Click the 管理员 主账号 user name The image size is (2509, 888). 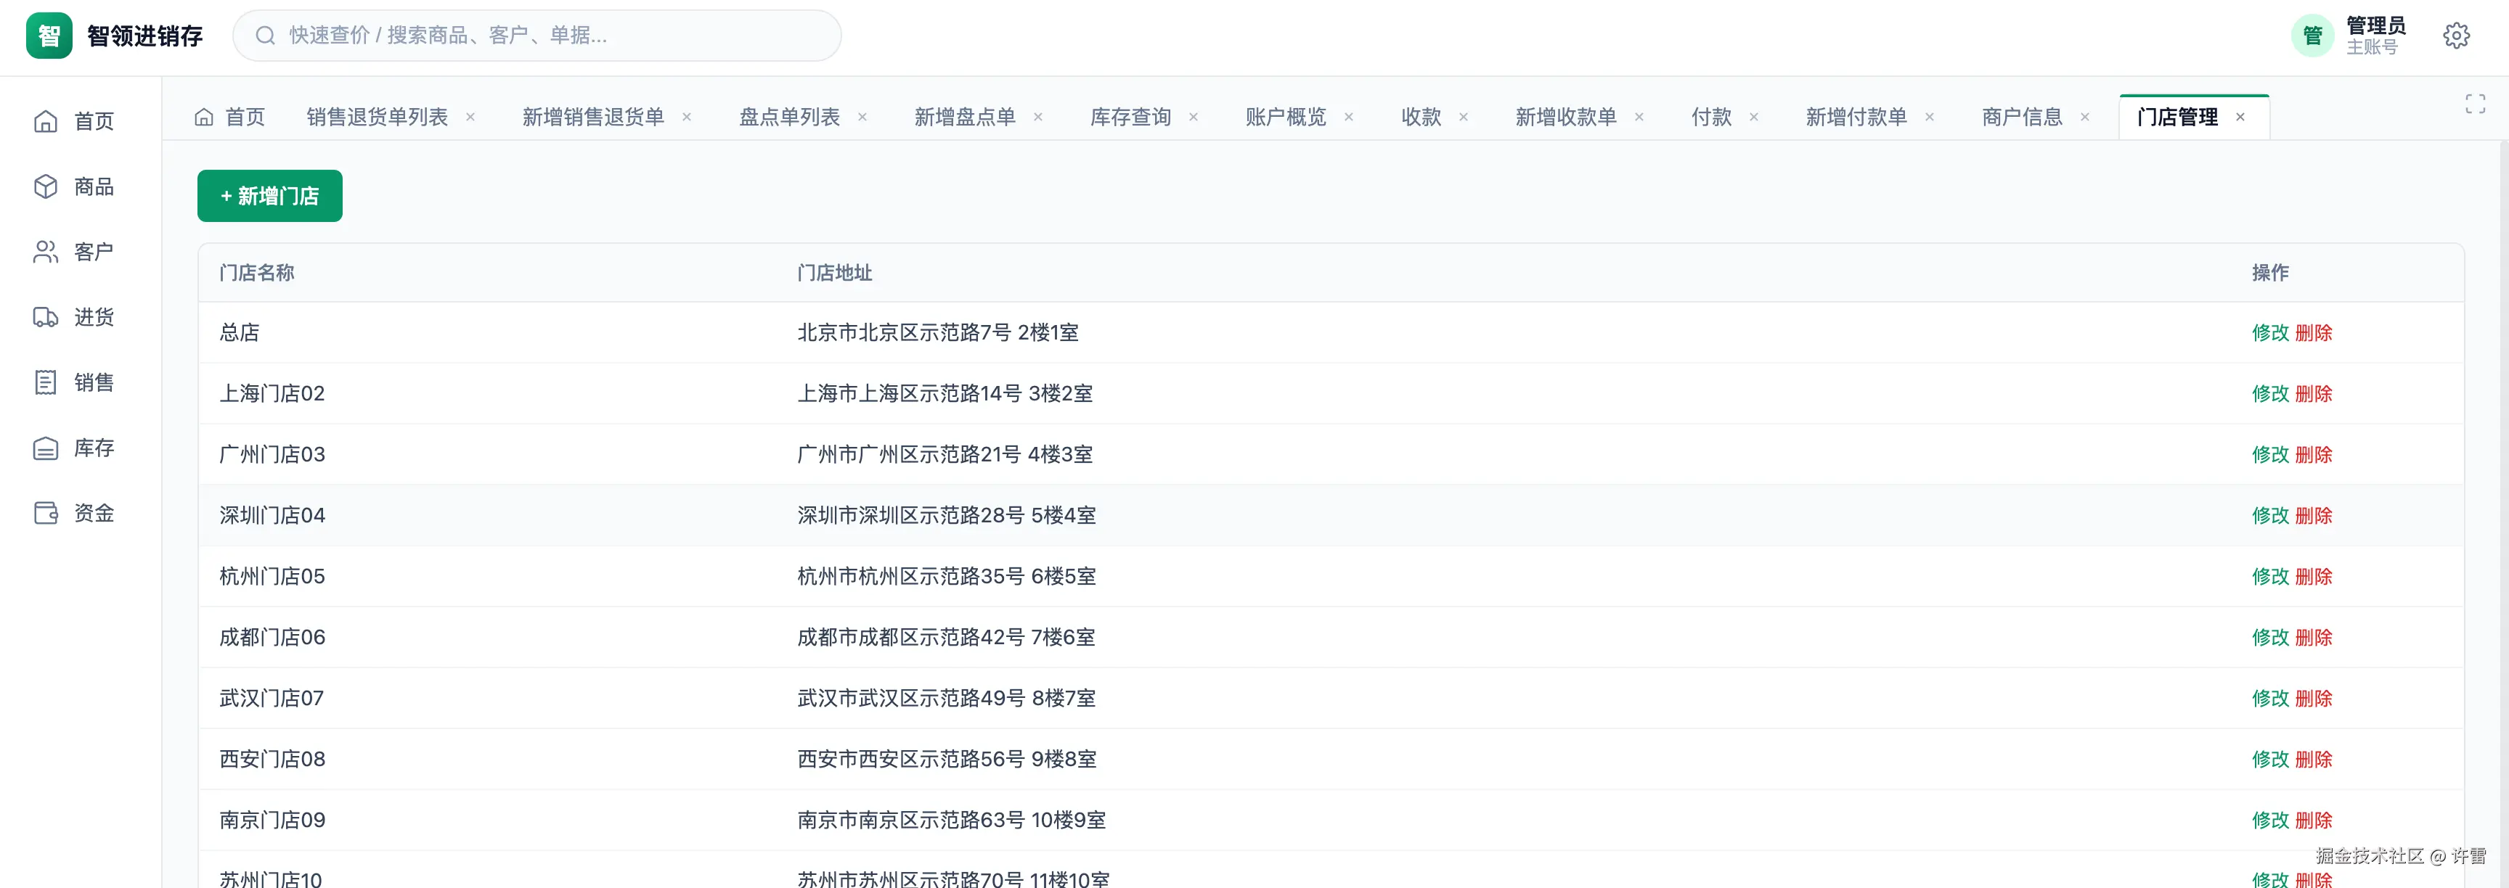coord(2375,36)
